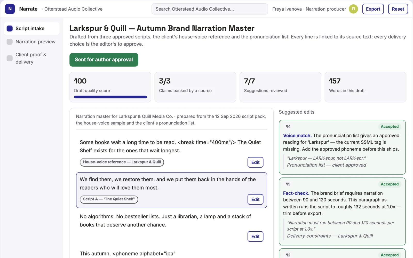
Task: Edit the 'We find them' paragraph
Action: coord(255,199)
